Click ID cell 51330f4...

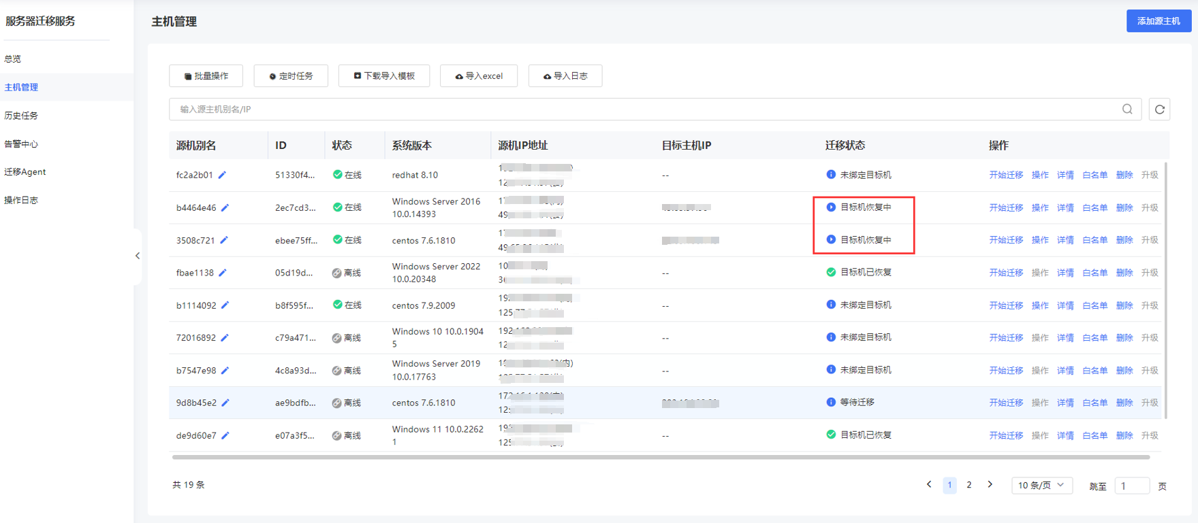295,175
